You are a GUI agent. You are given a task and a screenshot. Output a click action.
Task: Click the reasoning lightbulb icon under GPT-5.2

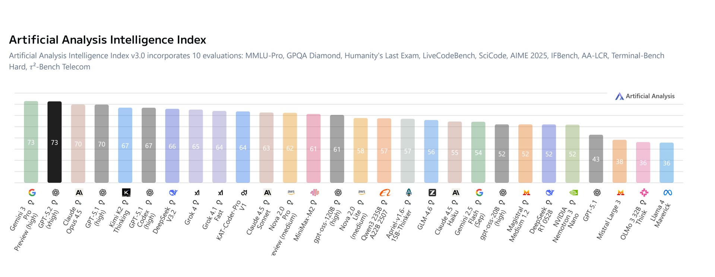[55, 203]
